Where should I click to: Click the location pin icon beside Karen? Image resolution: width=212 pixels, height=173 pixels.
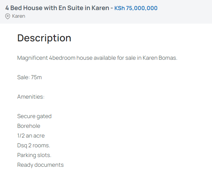[8, 16]
